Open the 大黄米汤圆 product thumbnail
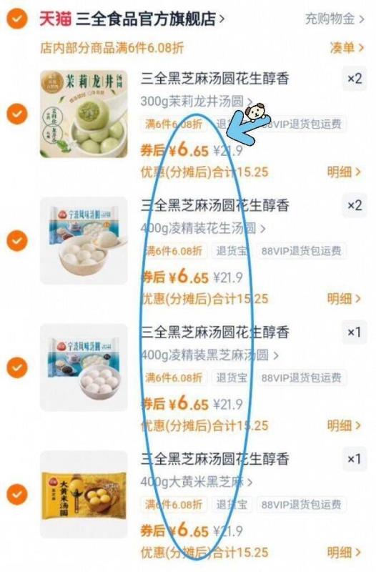Image resolution: width=376 pixels, height=572 pixels. (x=84, y=494)
